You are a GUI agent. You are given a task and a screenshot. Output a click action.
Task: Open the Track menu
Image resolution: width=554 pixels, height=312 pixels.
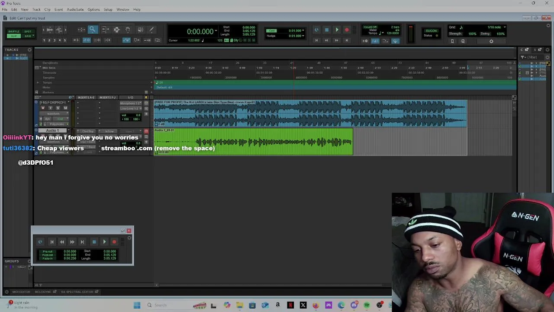(36, 10)
